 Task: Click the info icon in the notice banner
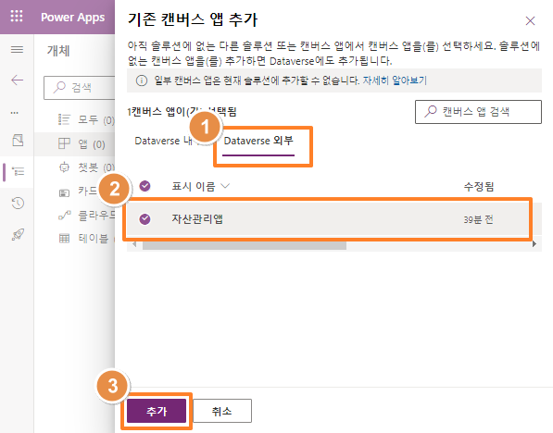[142, 80]
